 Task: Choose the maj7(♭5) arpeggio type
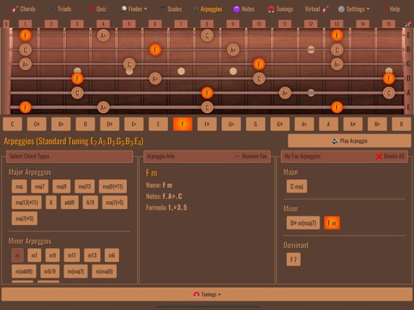pyautogui.click(x=115, y=203)
